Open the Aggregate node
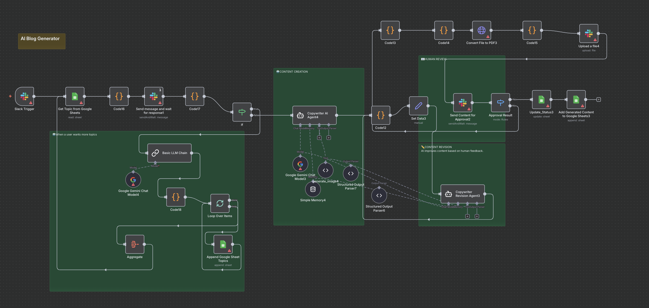Viewport: 649px width, 308px height. pos(134,245)
